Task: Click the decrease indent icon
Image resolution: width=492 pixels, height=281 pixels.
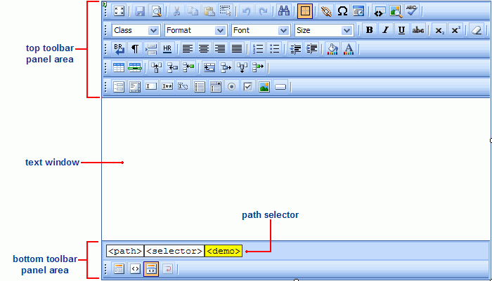Action: click(x=295, y=49)
